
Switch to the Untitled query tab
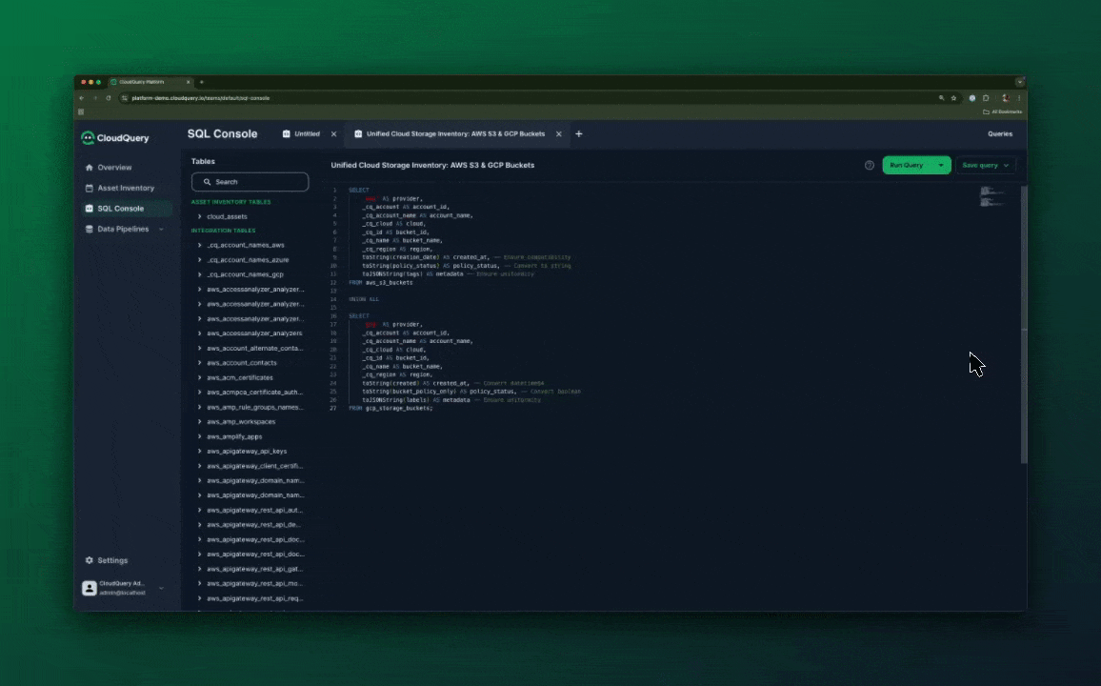pos(307,133)
